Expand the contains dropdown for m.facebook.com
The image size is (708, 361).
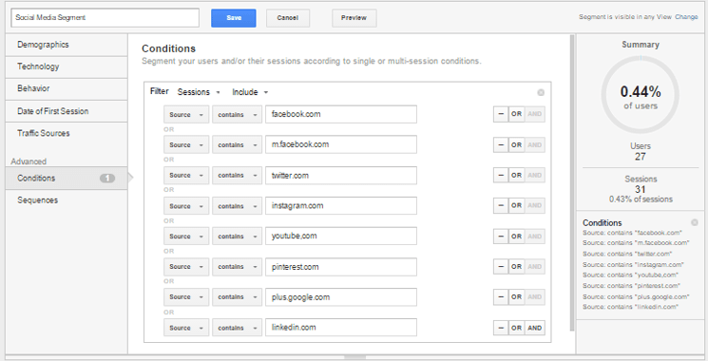237,144
